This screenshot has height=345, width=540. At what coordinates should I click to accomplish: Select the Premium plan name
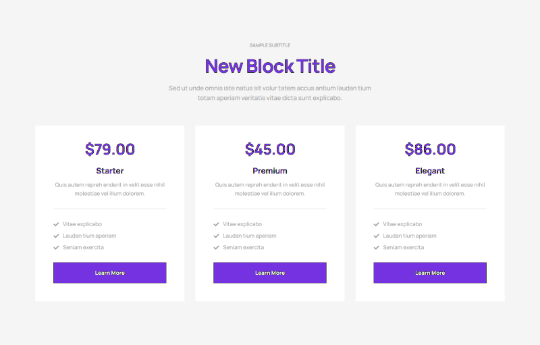click(x=270, y=171)
